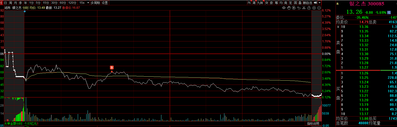Switch to the 60分 period tab
Image resolution: width=397 pixels, height=127 pixels.
click(x=63, y=3)
